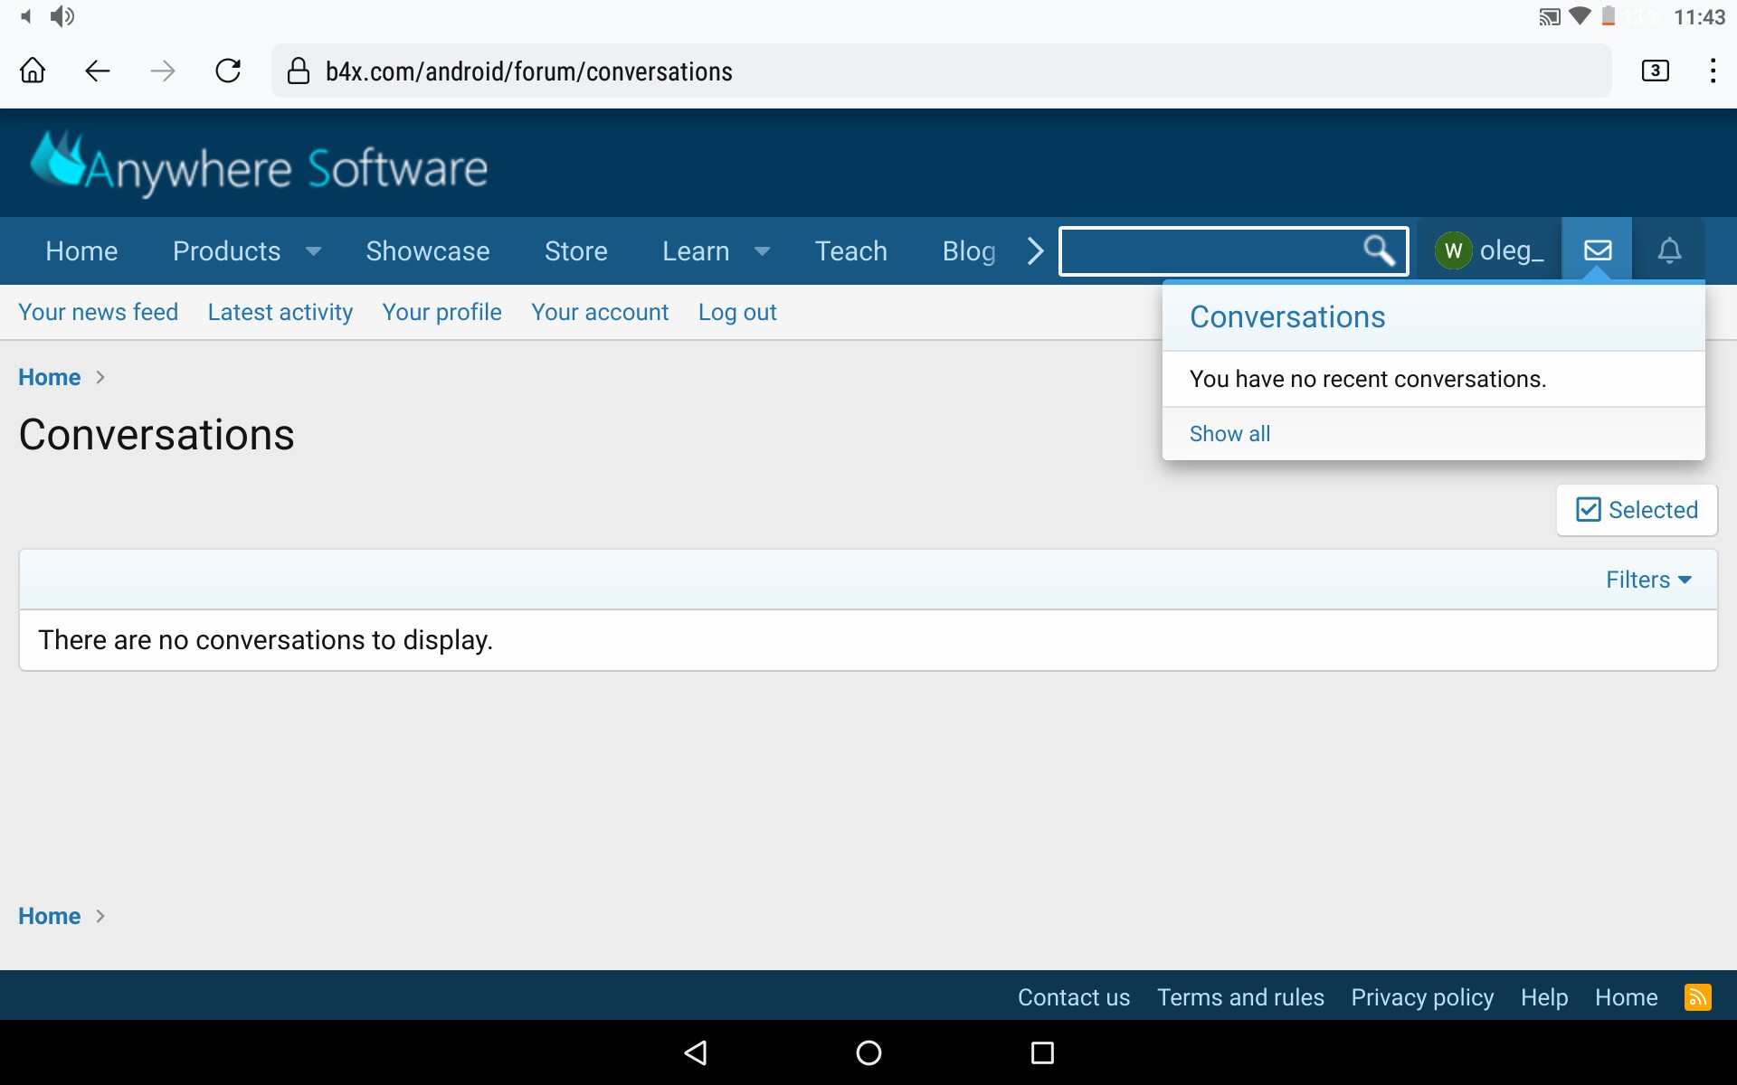Open the Filters dropdown
The width and height of the screenshot is (1737, 1085).
pyautogui.click(x=1648, y=579)
